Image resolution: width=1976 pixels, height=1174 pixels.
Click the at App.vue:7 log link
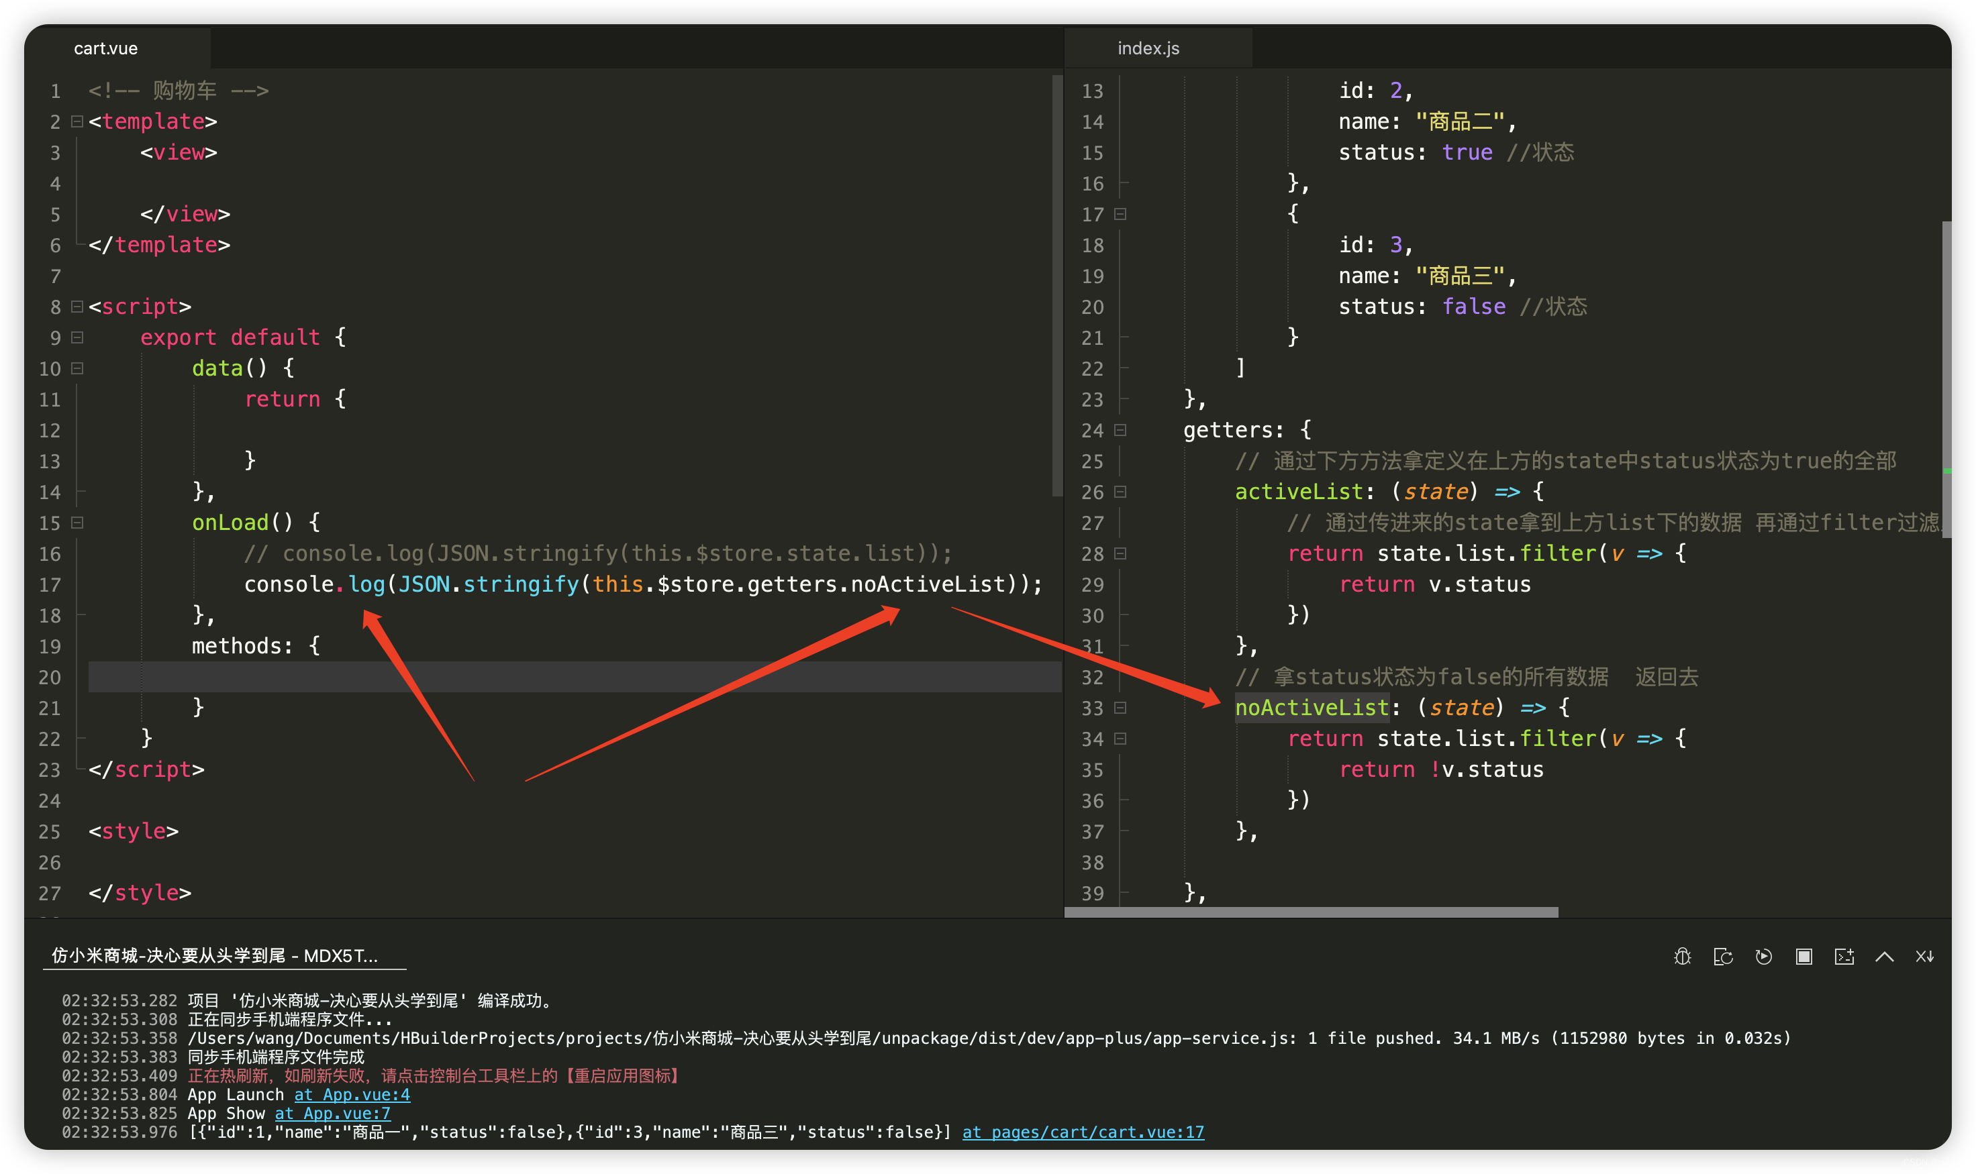[332, 1113]
